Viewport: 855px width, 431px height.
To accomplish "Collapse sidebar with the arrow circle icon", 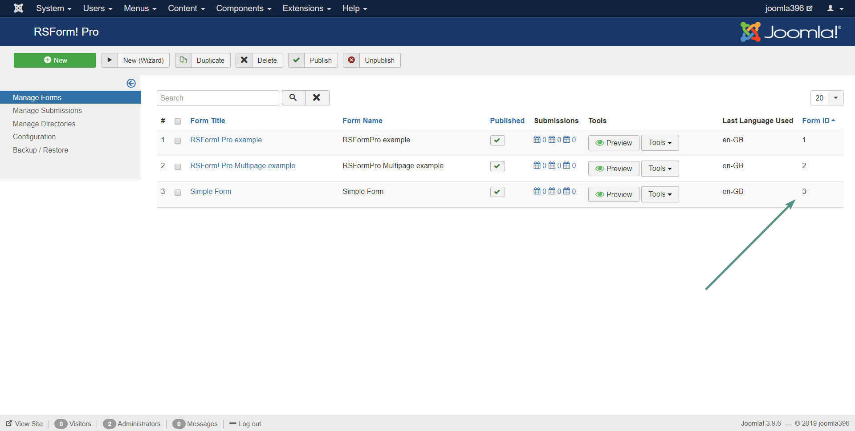I will click(131, 83).
